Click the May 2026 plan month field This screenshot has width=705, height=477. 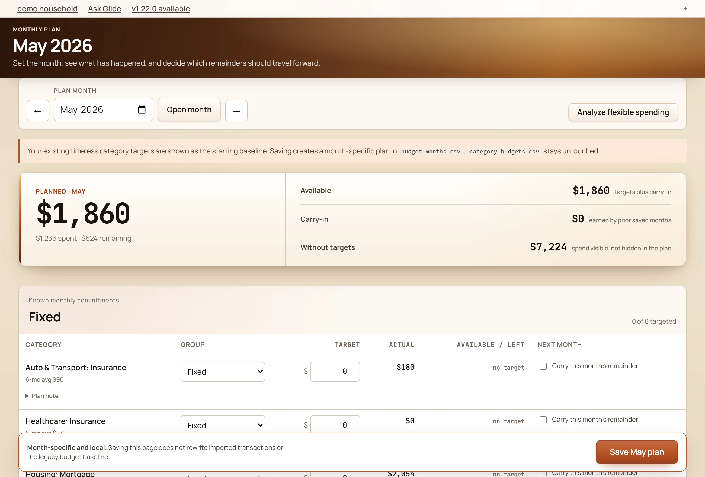point(103,109)
